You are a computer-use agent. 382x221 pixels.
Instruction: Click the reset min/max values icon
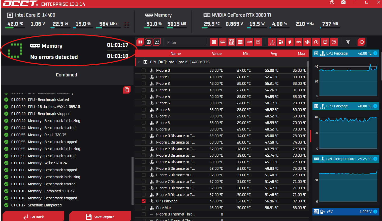click(x=362, y=42)
